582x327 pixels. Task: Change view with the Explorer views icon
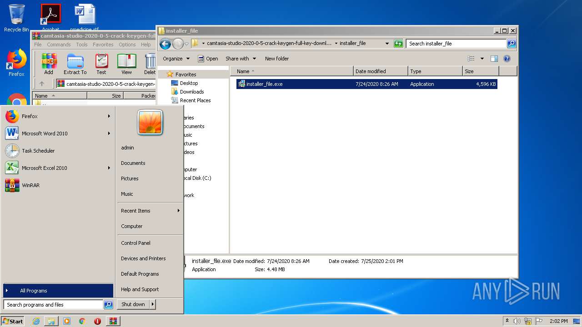[471, 59]
